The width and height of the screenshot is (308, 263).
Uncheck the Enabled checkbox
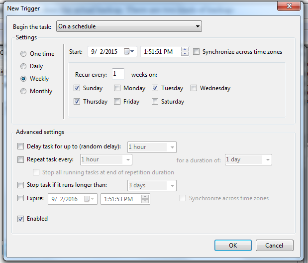coord(20,219)
